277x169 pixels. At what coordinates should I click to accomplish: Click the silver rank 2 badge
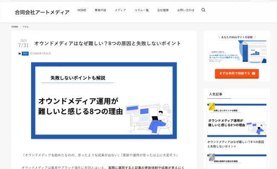click(212, 157)
